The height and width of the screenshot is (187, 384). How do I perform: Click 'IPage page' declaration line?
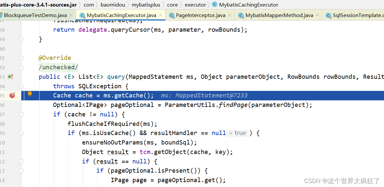168,180
